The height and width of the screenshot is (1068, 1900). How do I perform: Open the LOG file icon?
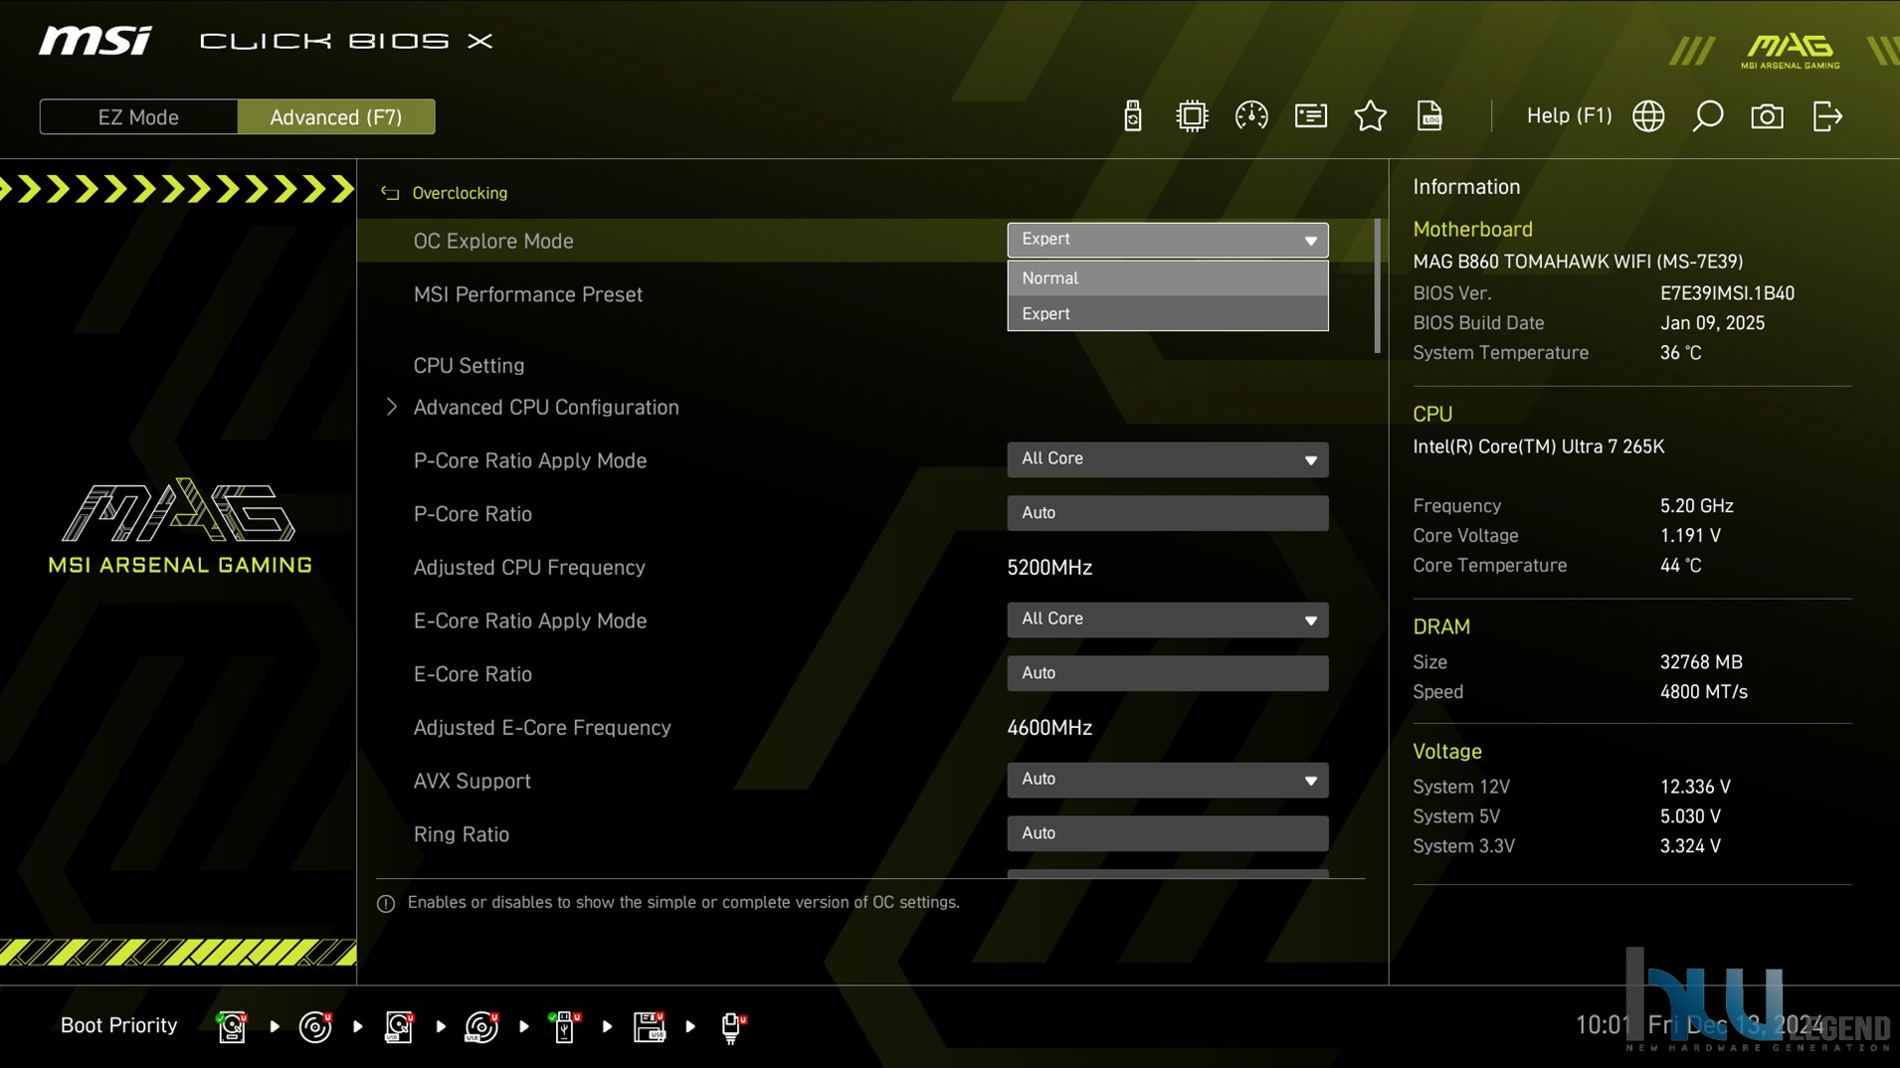[x=1429, y=116]
